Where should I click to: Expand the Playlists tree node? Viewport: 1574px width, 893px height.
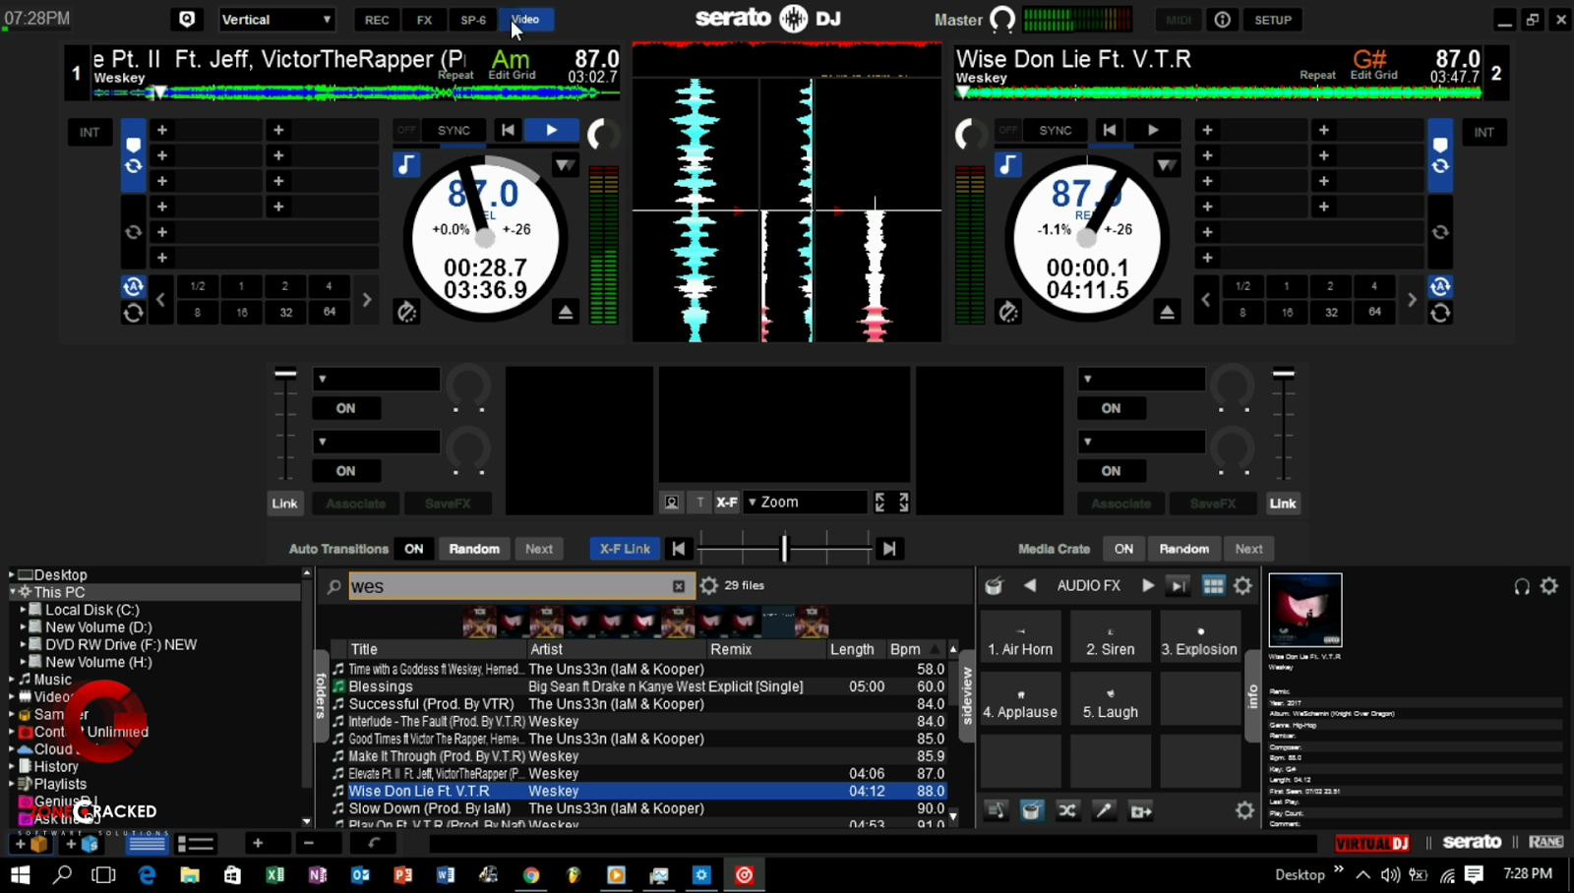12,784
